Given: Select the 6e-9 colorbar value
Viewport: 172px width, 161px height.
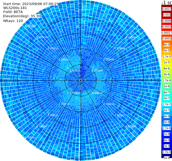Looking at the screenshot, I should coord(167,140).
